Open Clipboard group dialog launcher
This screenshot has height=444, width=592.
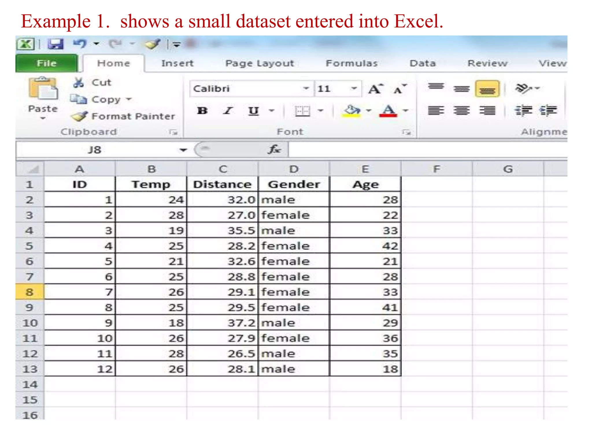click(x=173, y=132)
